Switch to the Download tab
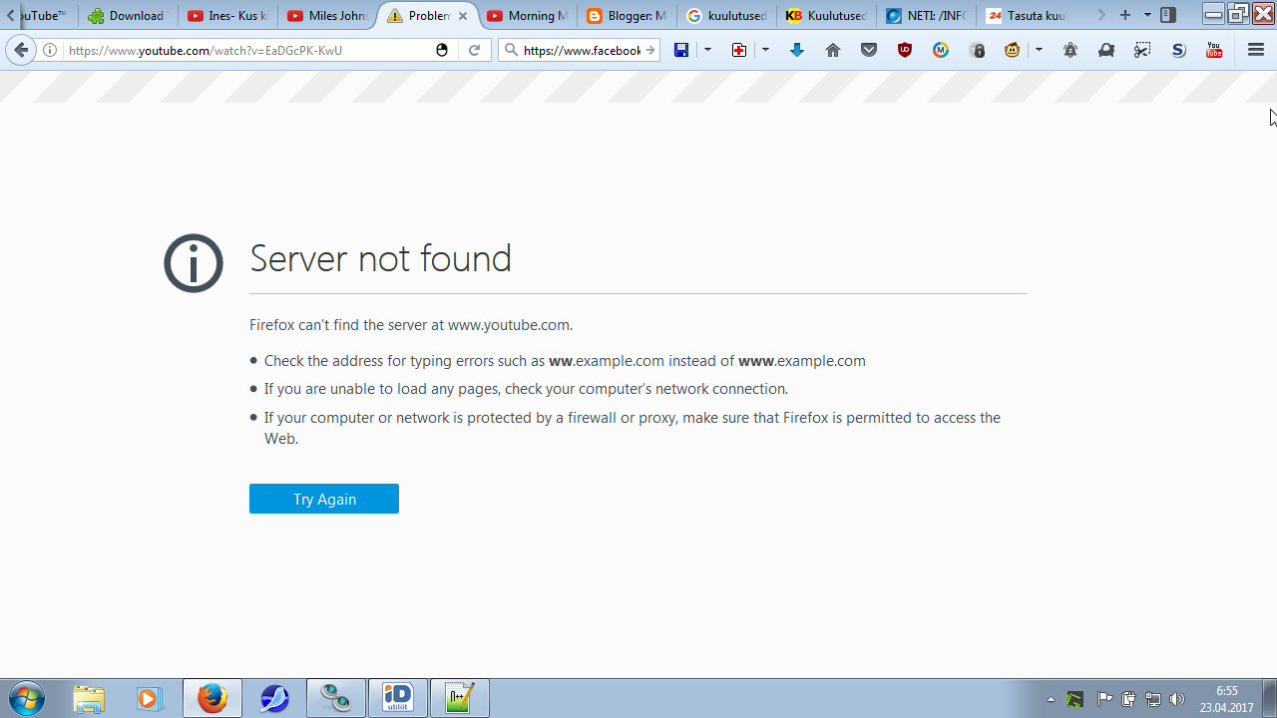The height and width of the screenshot is (718, 1277). tap(128, 16)
